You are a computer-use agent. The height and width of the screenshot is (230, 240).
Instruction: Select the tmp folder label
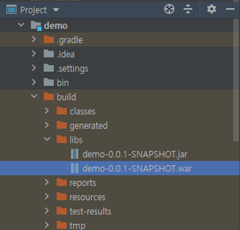point(78,226)
